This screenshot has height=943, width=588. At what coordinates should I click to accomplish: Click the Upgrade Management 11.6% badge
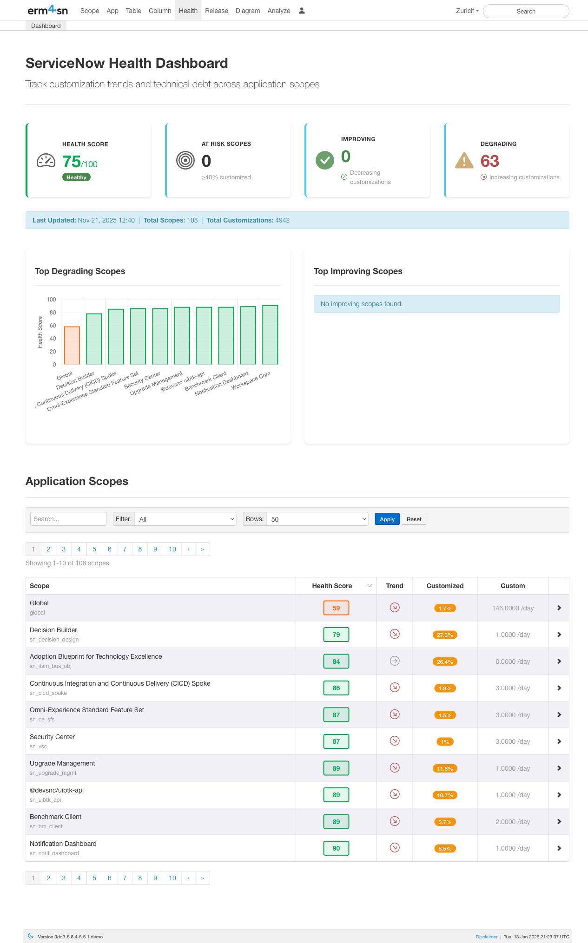click(x=445, y=769)
